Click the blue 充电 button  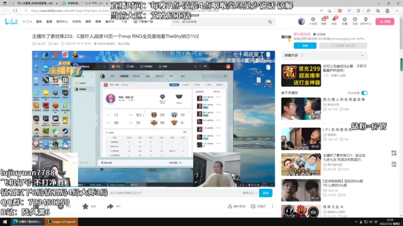coord(305,46)
